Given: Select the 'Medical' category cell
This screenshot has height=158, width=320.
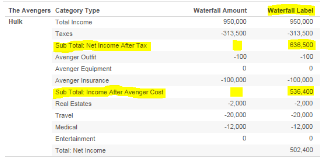Looking at the screenshot, I should pos(66,127).
